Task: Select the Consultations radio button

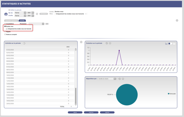Action: coord(5,24)
